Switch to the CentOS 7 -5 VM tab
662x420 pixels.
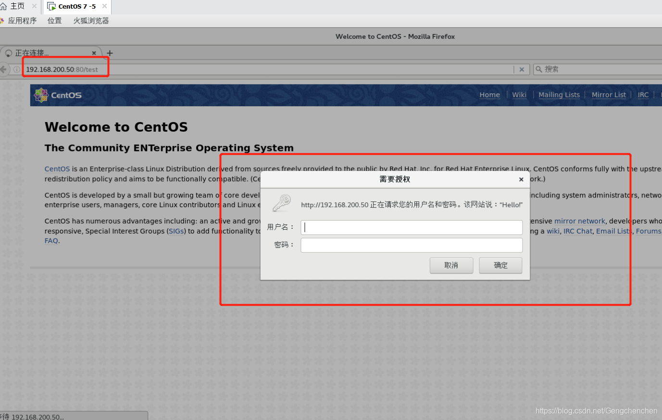[77, 7]
